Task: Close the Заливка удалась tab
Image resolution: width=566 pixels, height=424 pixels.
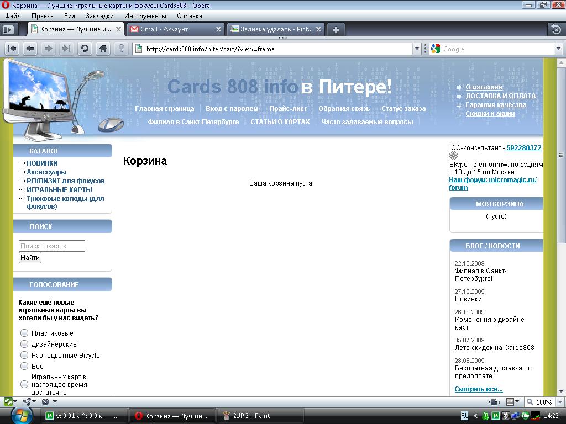Action: (x=318, y=30)
